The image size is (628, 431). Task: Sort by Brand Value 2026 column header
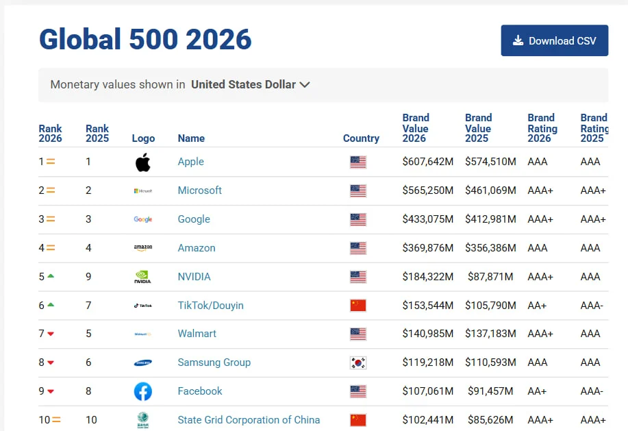(x=416, y=128)
